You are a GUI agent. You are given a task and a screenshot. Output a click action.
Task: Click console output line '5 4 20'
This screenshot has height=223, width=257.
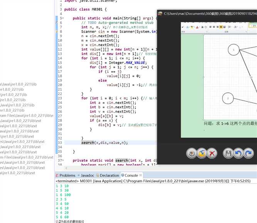62,213
